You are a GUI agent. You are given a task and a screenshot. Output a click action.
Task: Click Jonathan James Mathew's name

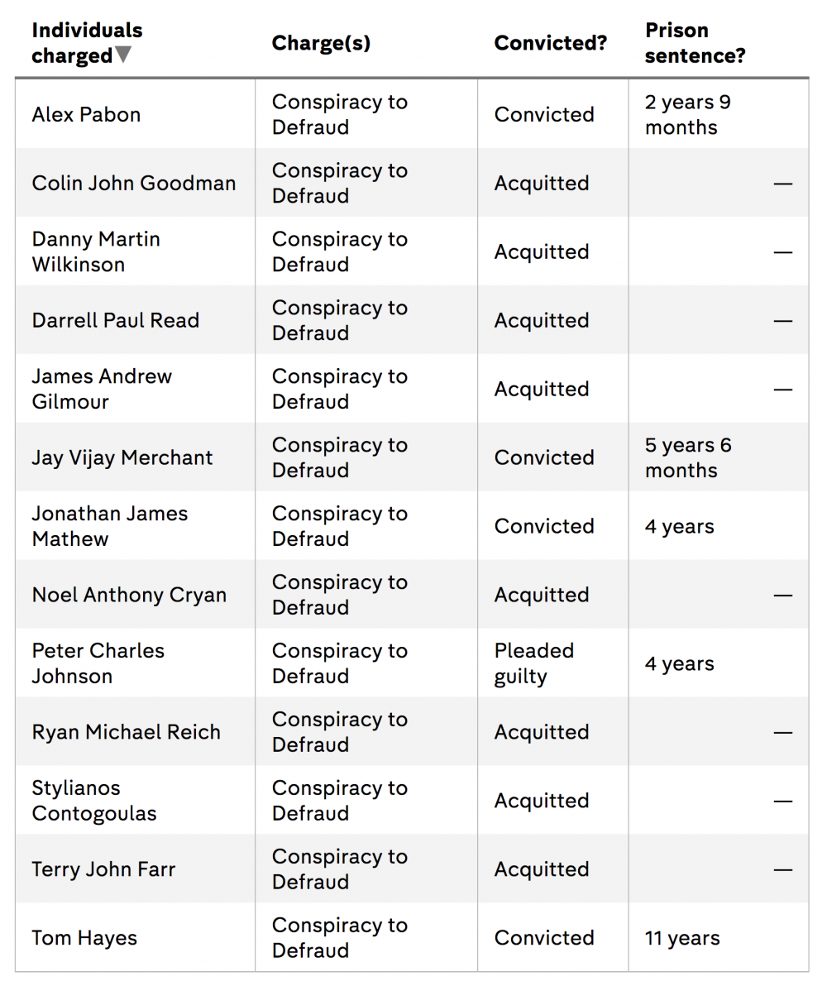tap(110, 526)
